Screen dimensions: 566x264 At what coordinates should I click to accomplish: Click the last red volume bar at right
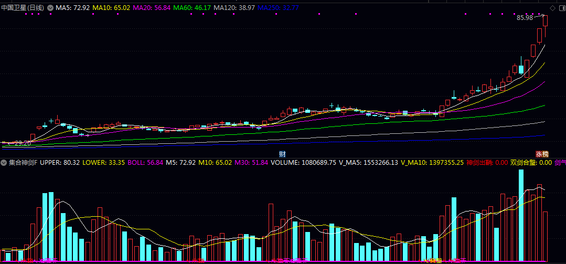point(545,237)
